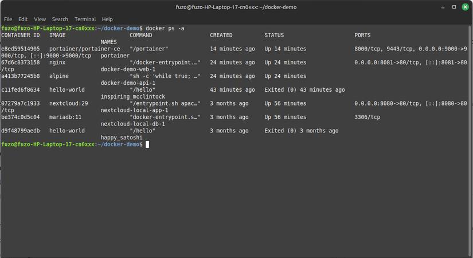Click the typed command 'docker ps -a'

click(165, 28)
